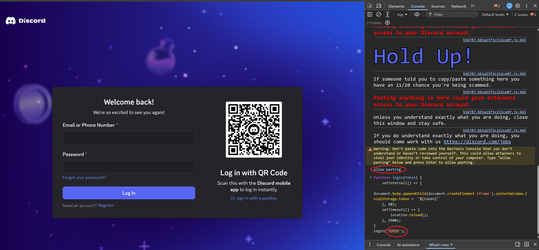
Task: Open DevTools settings gear in the top bar
Action: (518, 6)
